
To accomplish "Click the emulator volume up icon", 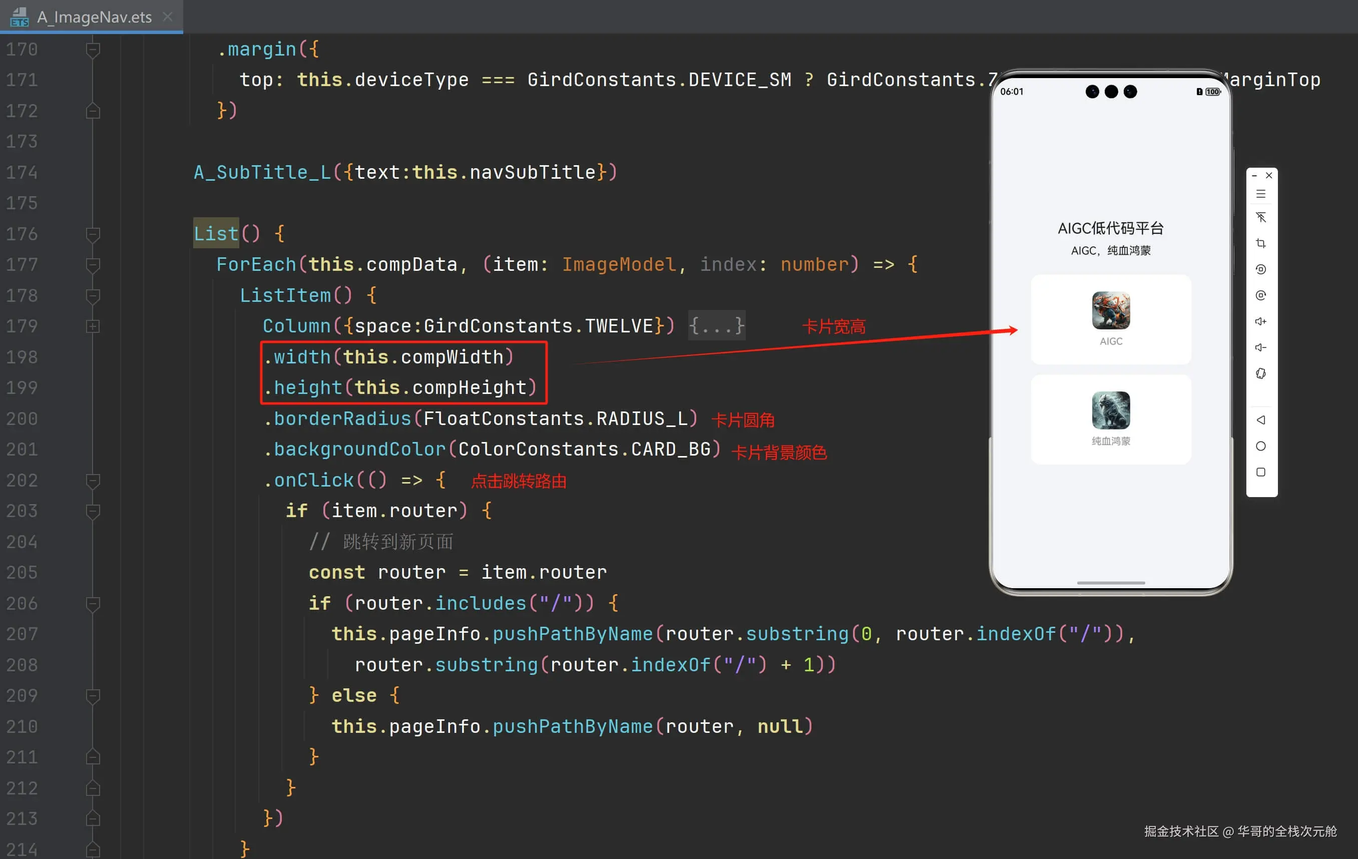I will click(1261, 321).
